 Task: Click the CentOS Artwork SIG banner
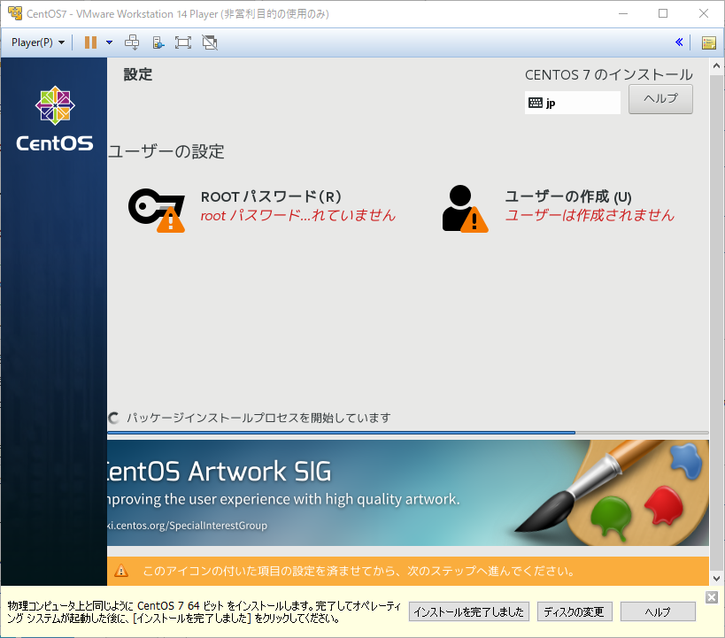pos(408,492)
